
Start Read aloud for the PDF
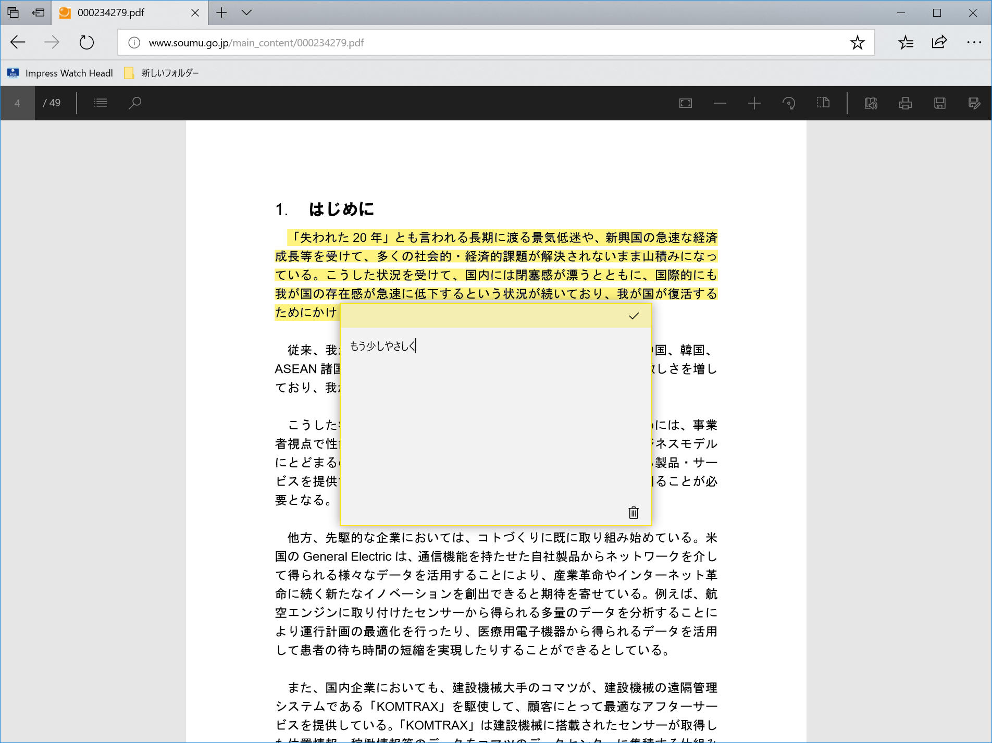870,103
